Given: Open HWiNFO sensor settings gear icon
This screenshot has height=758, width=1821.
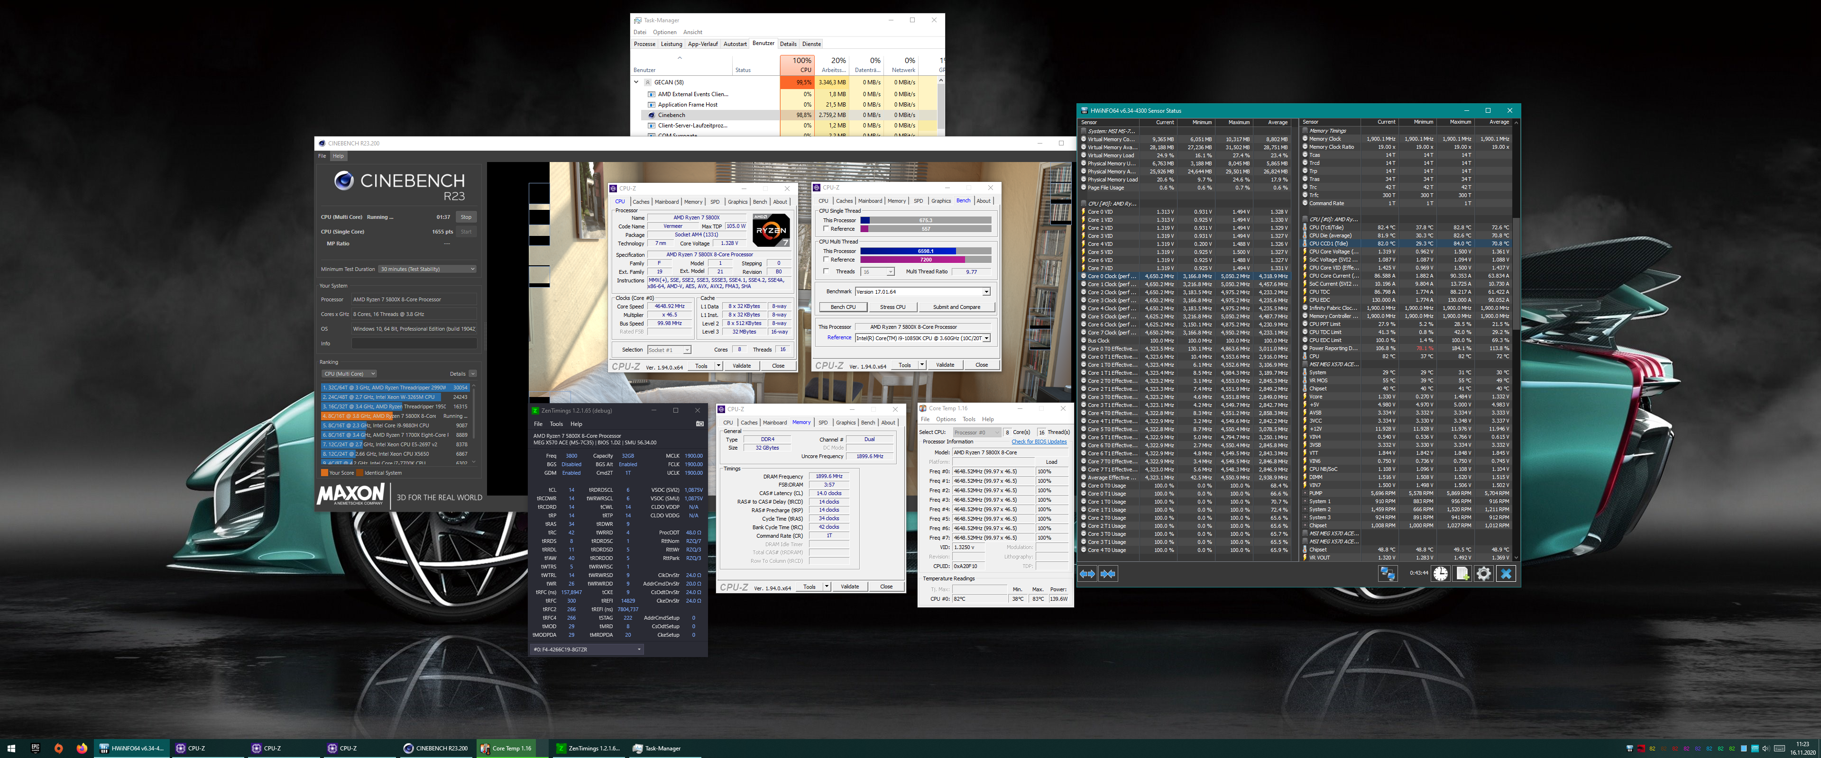Looking at the screenshot, I should pos(1484,574).
